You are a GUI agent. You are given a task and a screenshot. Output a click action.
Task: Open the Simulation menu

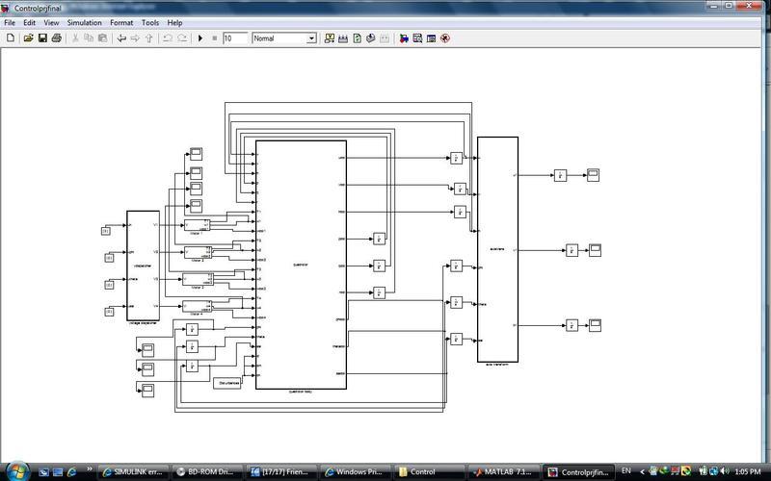point(84,22)
